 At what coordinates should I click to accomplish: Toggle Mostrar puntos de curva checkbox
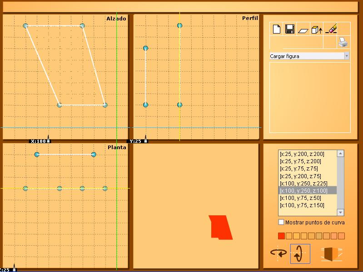(281, 222)
